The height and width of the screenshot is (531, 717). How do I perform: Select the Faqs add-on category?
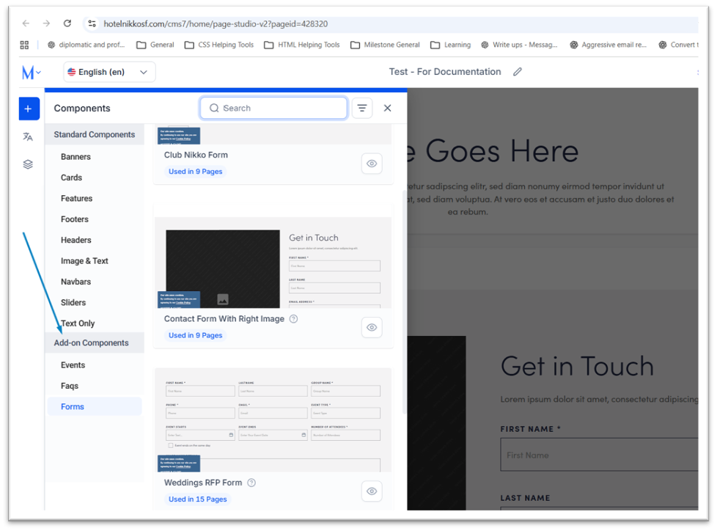70,386
